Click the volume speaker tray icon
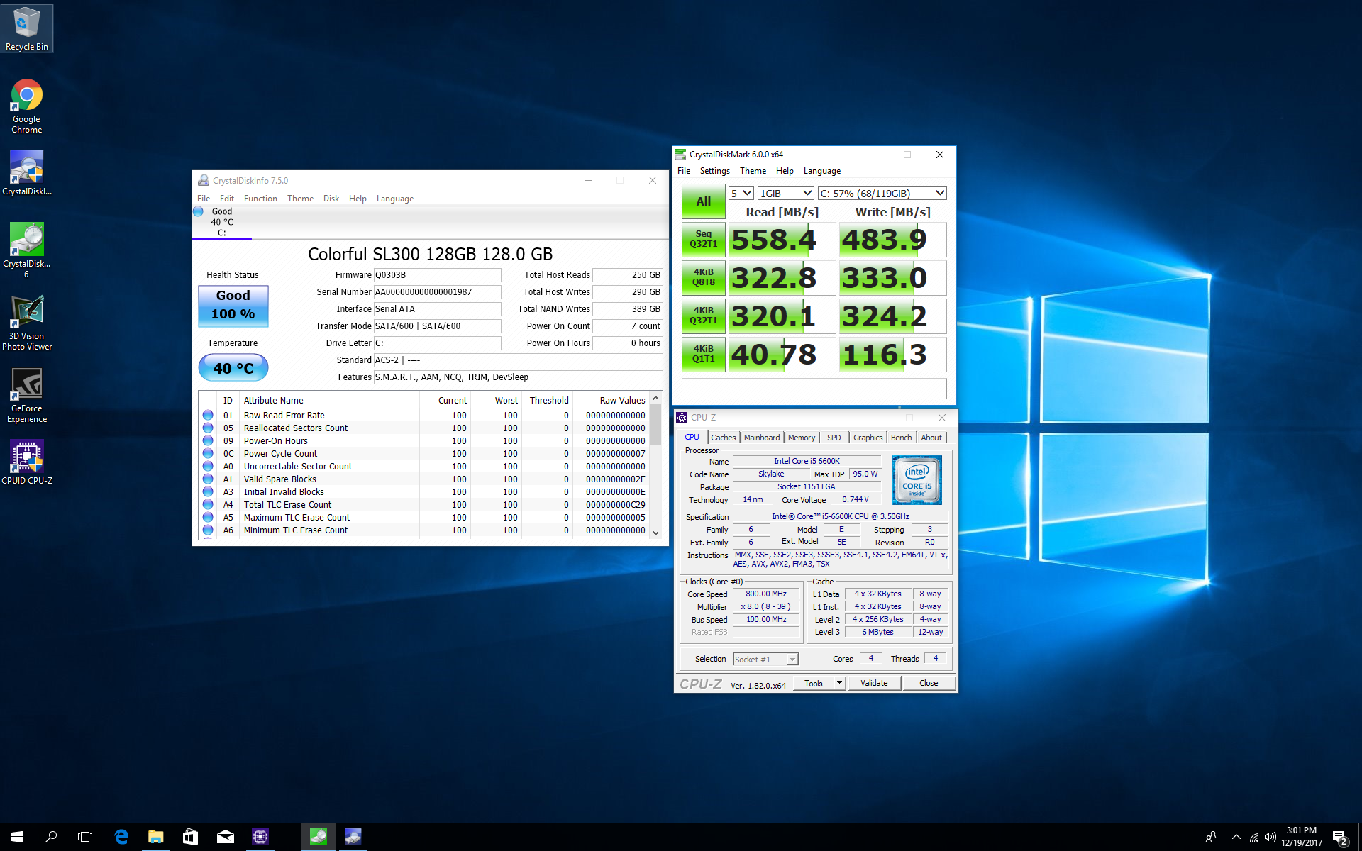1362x851 pixels. coord(1270,837)
